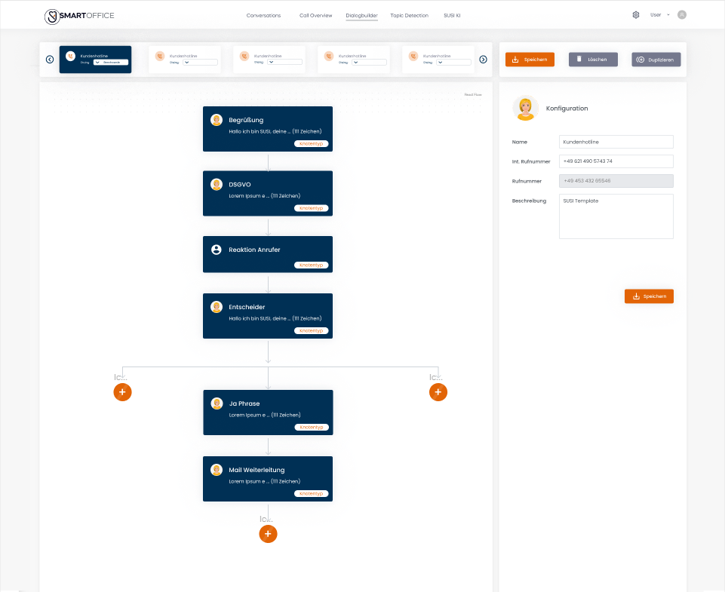Open dialog dropdown on third Kundenhotline card
725x592 pixels.
coord(285,63)
